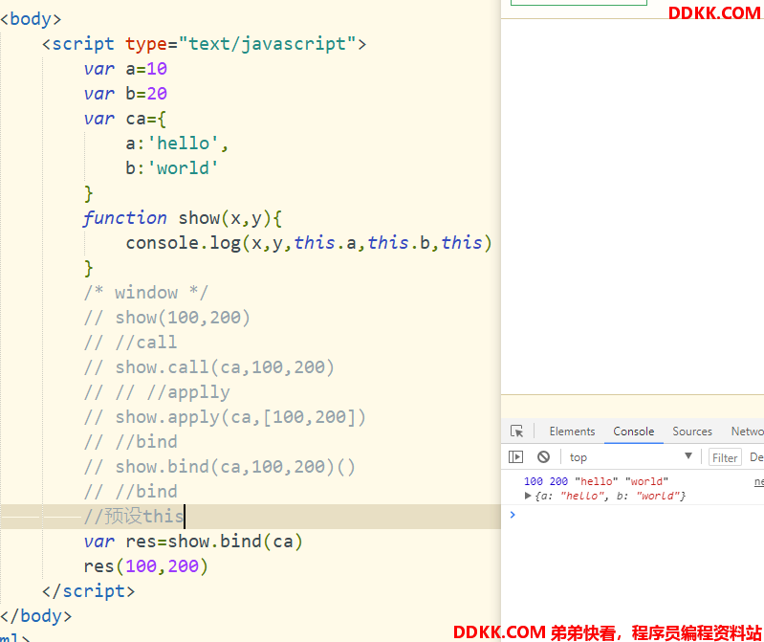
Task: Click the closing </body> tag
Action: click(x=36, y=615)
